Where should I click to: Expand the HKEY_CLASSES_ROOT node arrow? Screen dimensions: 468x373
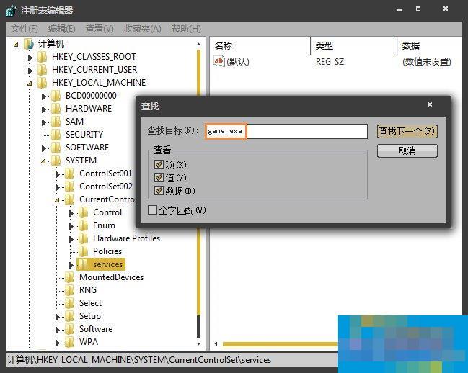pos(30,58)
